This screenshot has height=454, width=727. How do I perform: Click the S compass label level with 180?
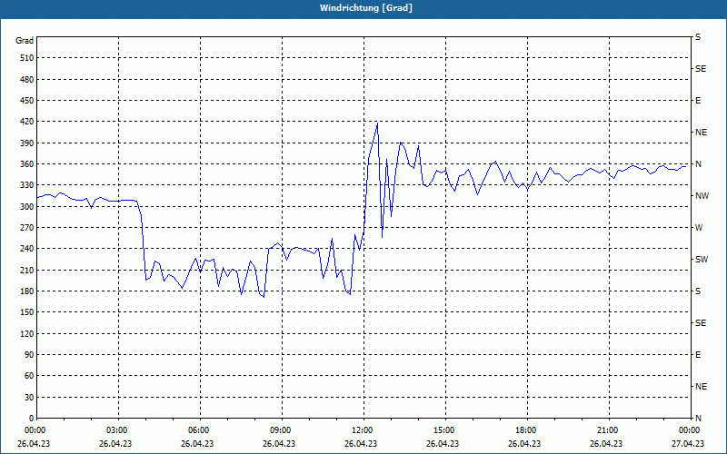698,291
